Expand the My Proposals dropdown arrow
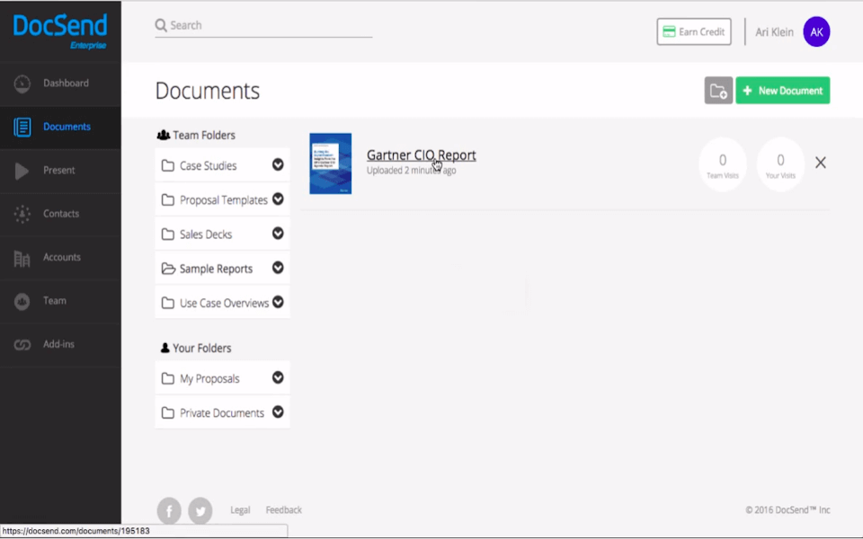 coord(278,377)
